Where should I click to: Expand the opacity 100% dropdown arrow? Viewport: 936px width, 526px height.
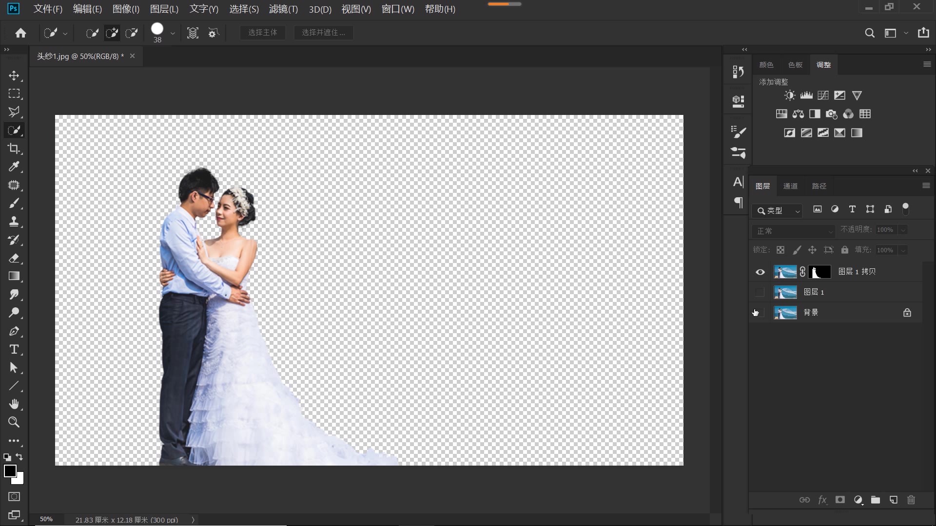(x=903, y=230)
